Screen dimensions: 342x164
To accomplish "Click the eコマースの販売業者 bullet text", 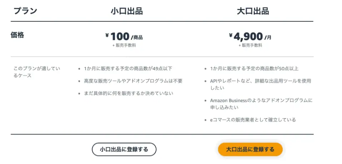I will (x=253, y=120).
